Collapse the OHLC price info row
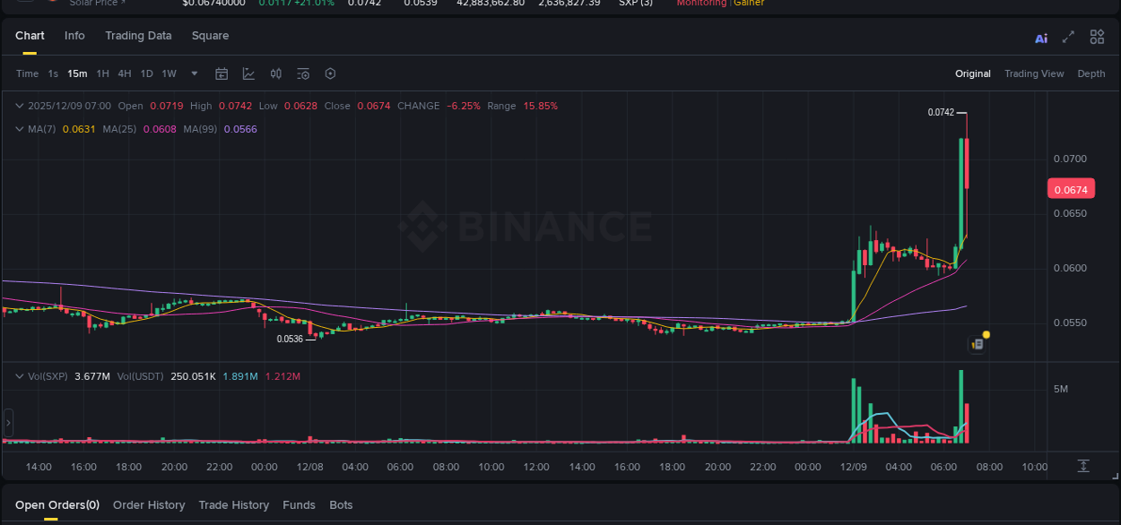The width and height of the screenshot is (1121, 525). pos(18,105)
